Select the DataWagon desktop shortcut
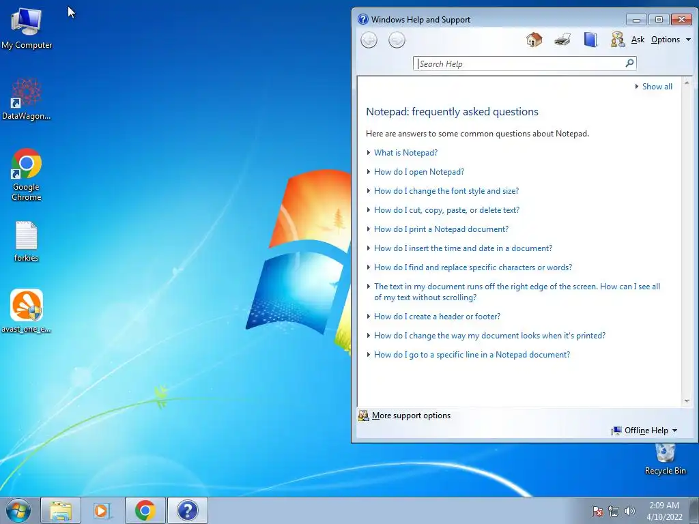The width and height of the screenshot is (699, 524). click(x=27, y=99)
